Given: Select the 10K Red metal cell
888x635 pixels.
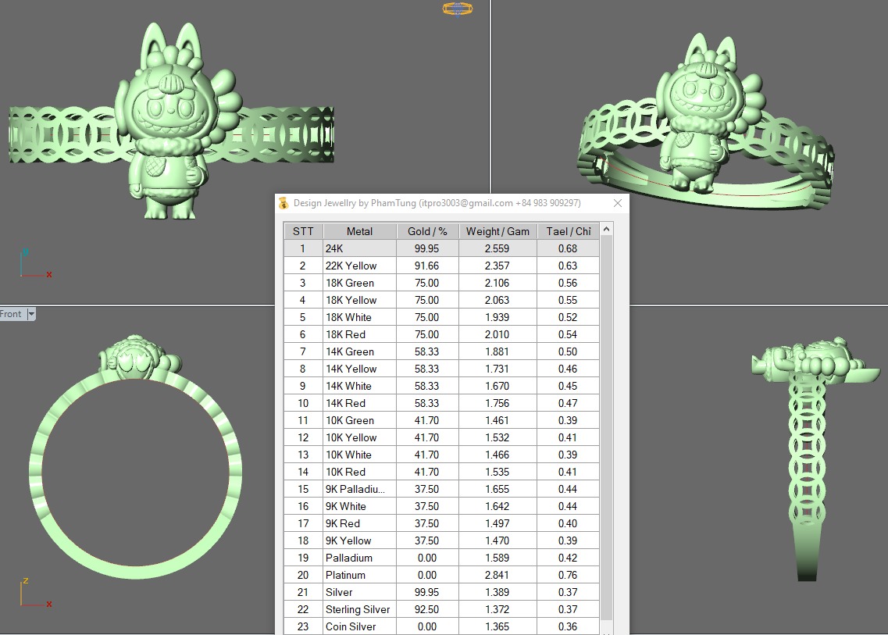Looking at the screenshot, I should (359, 472).
